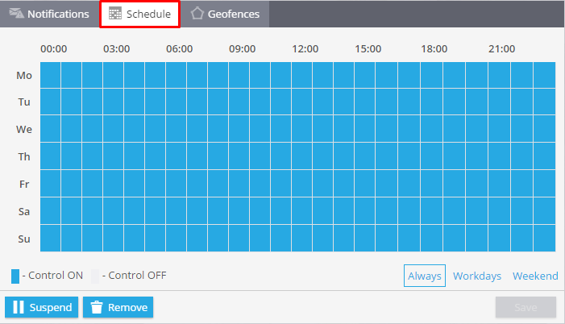
Task: Toggle the Monday 00:00 schedule cell
Action: coord(51,75)
